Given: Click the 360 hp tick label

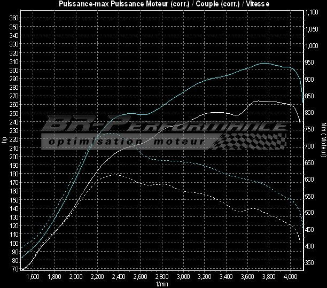Looking at the screenshot, I should pyautogui.click(x=14, y=18).
